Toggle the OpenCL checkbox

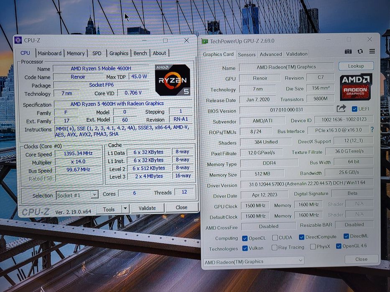point(245,238)
